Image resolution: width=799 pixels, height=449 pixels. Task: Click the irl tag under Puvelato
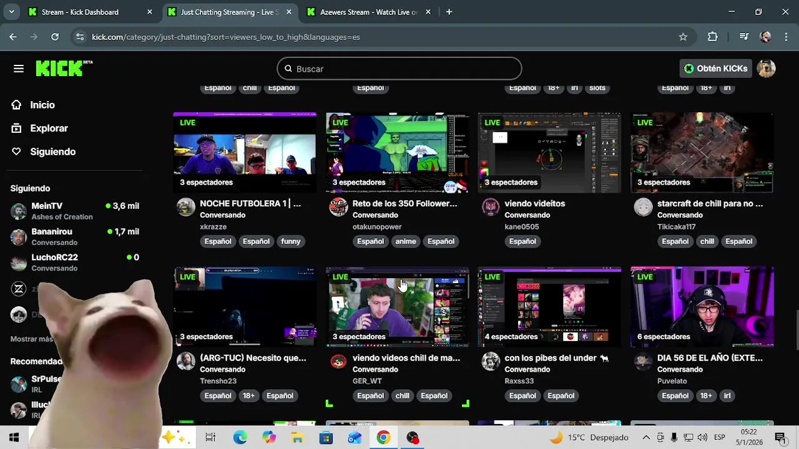click(727, 395)
